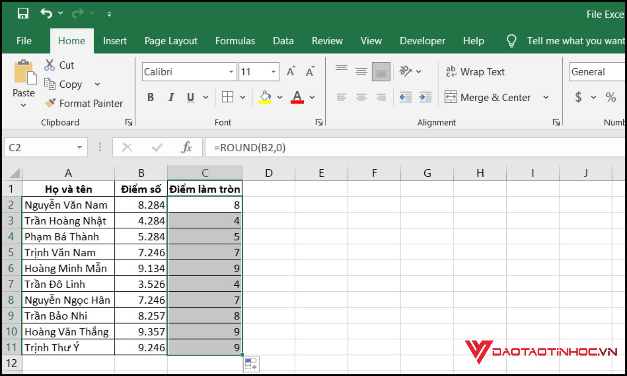Toggle Wrap Text on selected cells
The width and height of the screenshot is (627, 376).
pyautogui.click(x=475, y=72)
